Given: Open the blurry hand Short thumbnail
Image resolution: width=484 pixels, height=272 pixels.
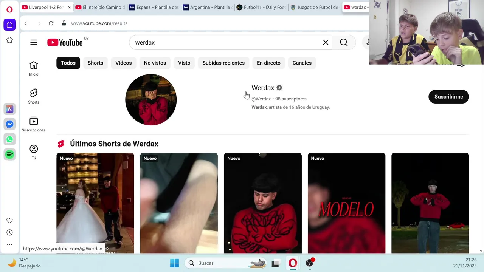Looking at the screenshot, I should [x=179, y=203].
